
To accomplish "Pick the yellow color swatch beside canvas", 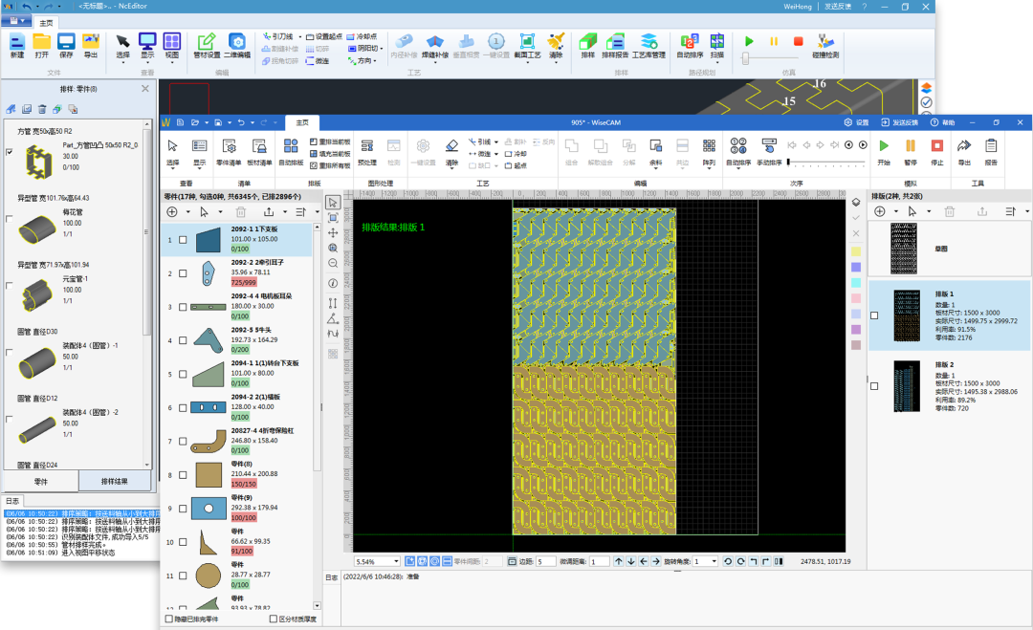I will click(x=856, y=250).
